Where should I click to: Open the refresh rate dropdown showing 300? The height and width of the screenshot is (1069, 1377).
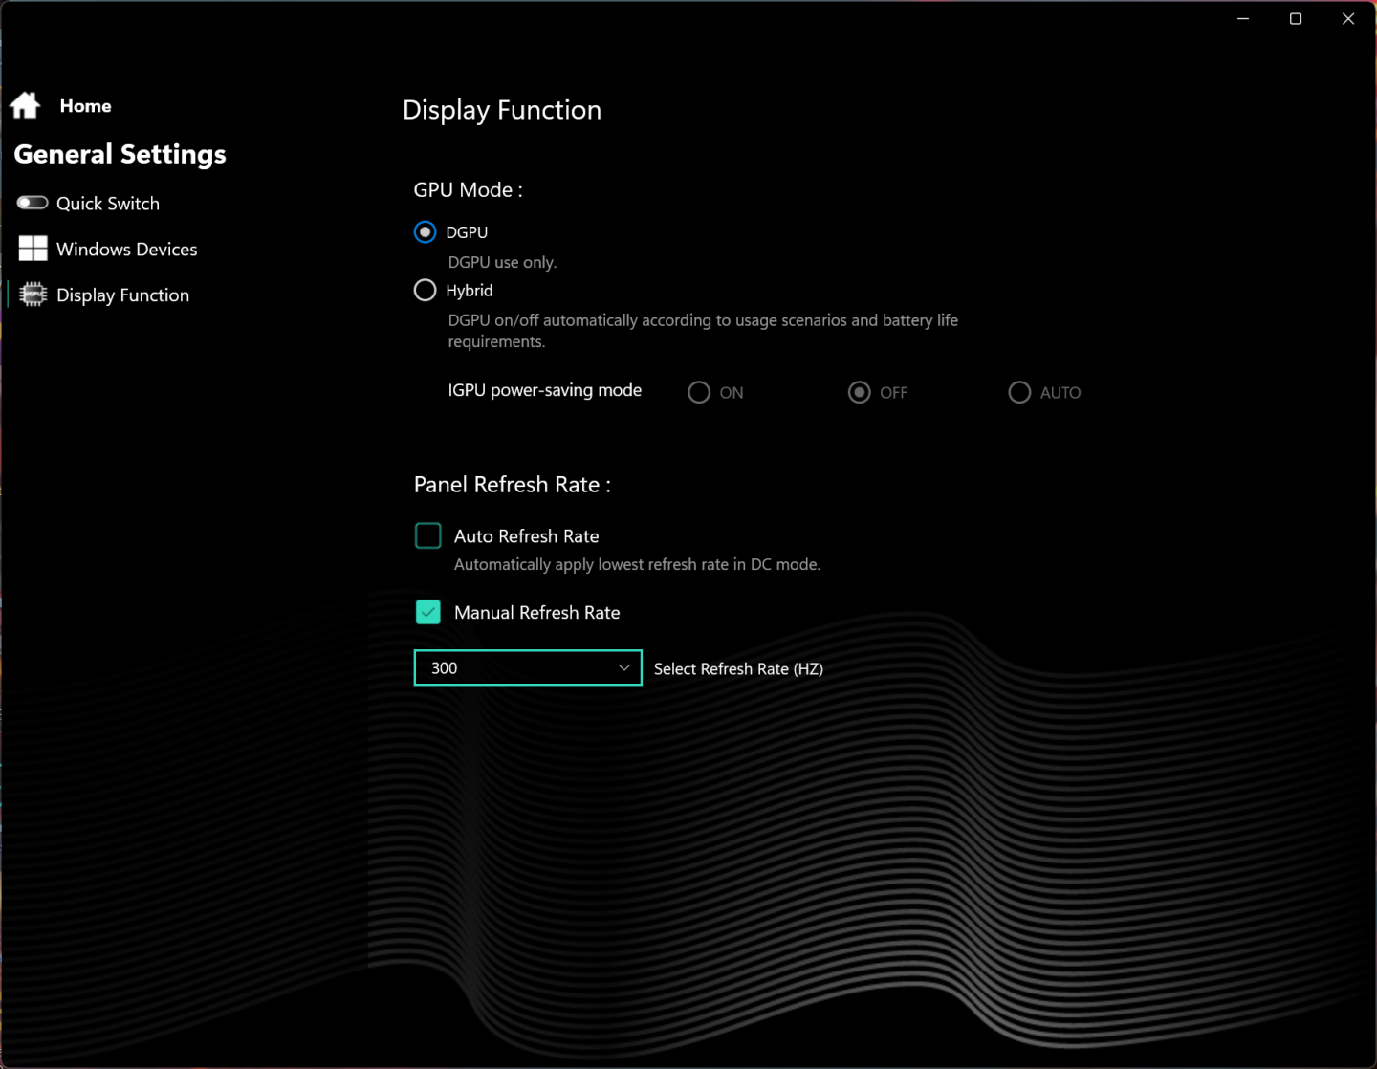(528, 667)
